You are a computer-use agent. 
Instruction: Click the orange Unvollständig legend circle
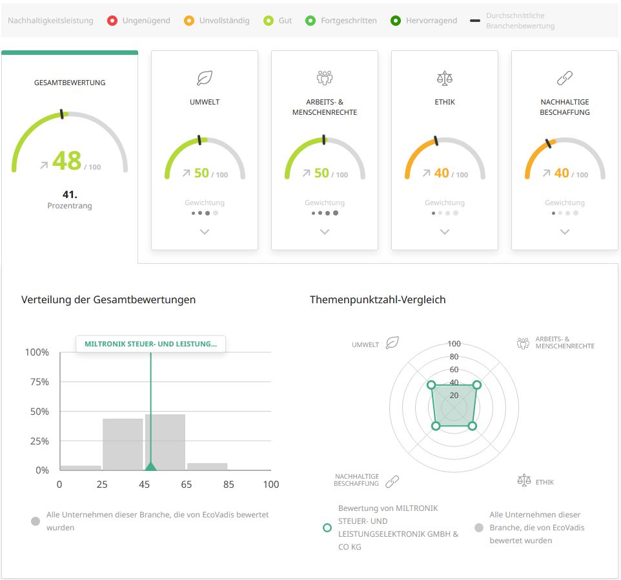(189, 21)
